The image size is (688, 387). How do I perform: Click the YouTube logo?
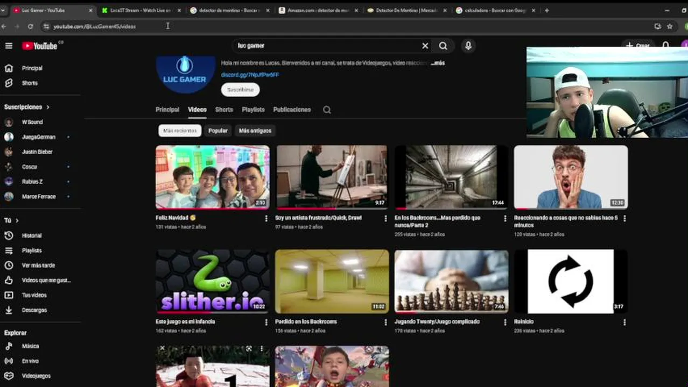click(x=39, y=46)
